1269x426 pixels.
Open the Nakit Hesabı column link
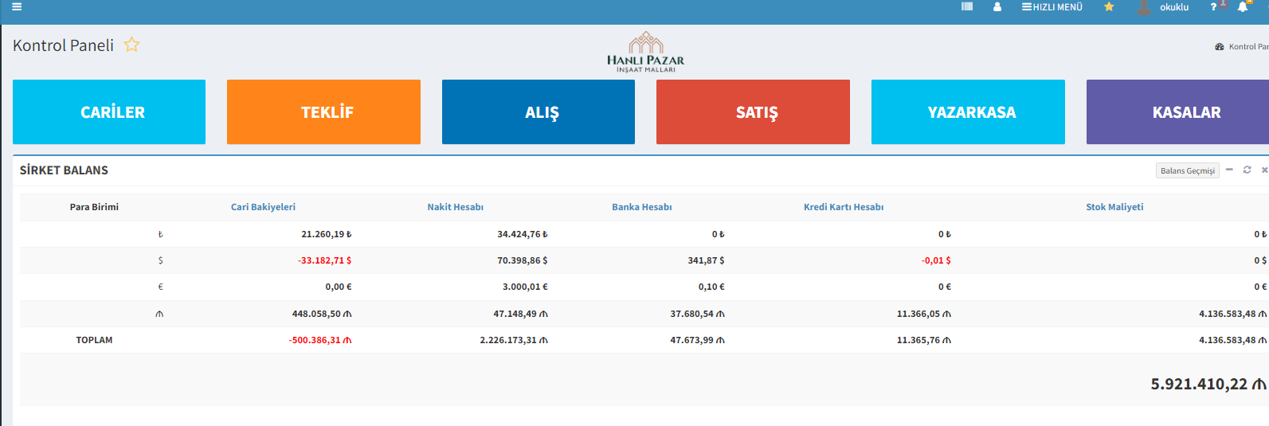click(455, 207)
